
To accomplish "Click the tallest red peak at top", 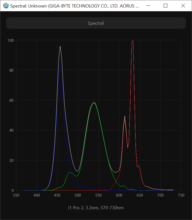I will point(133,40).
